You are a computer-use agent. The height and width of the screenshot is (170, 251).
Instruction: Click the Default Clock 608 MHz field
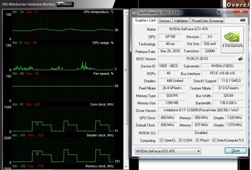167,125
